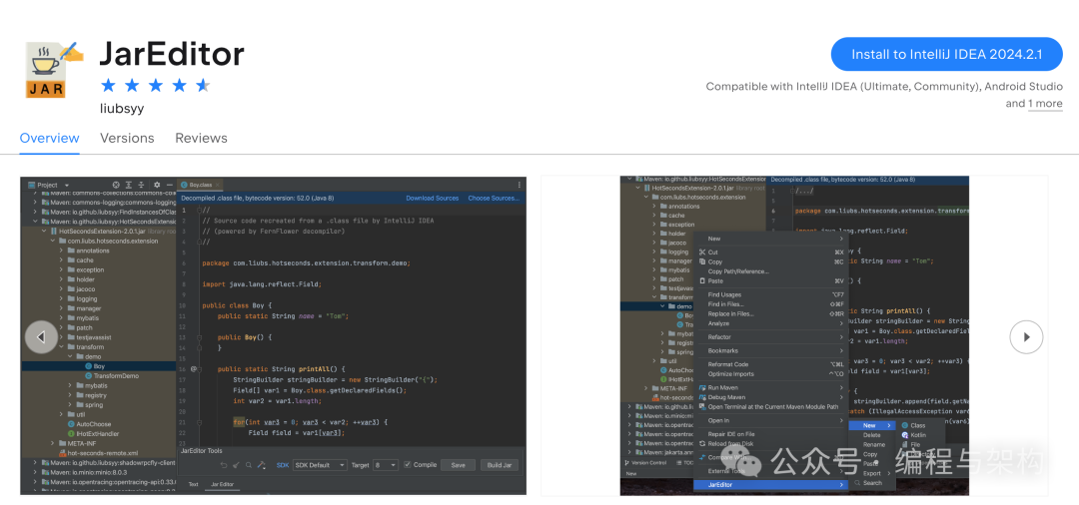
Task: Click the Expand All icon in Project toolbar
Action: point(129,185)
